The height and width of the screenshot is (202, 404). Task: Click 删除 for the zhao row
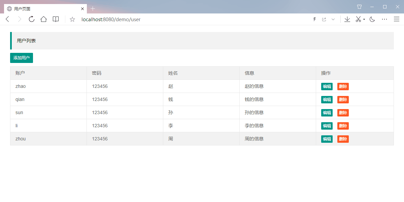343,87
